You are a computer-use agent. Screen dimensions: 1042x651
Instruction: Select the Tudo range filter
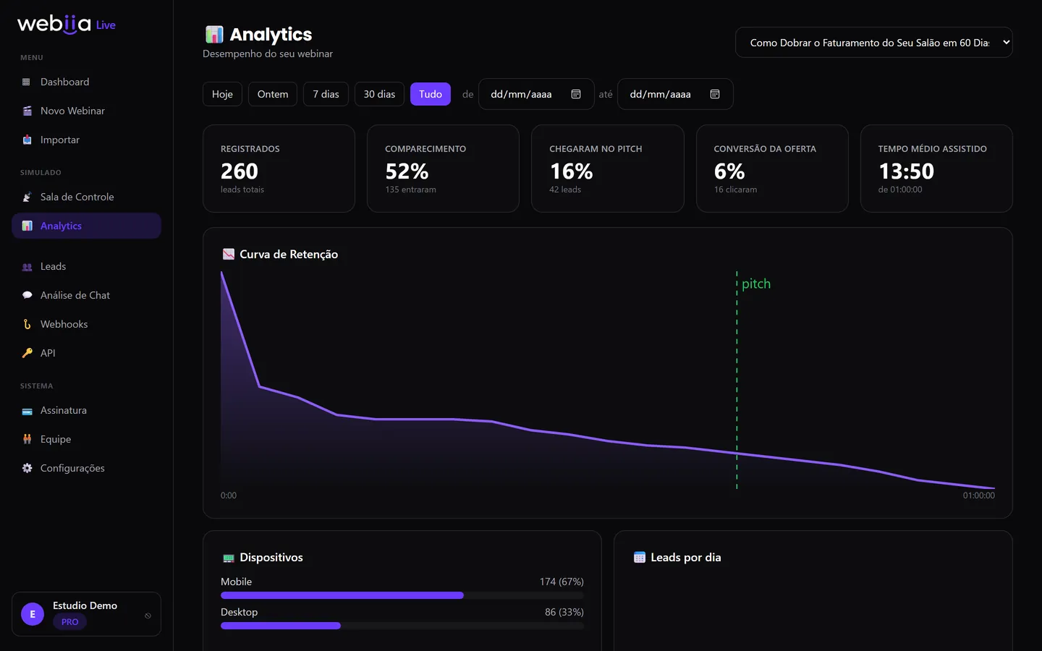tap(431, 94)
